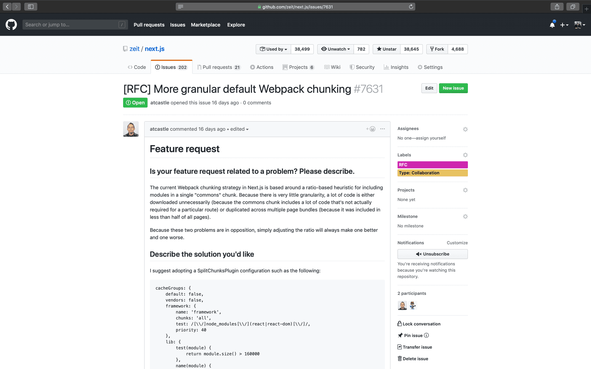View the 38,499 dependents count
591x369 pixels.
tap(302, 49)
